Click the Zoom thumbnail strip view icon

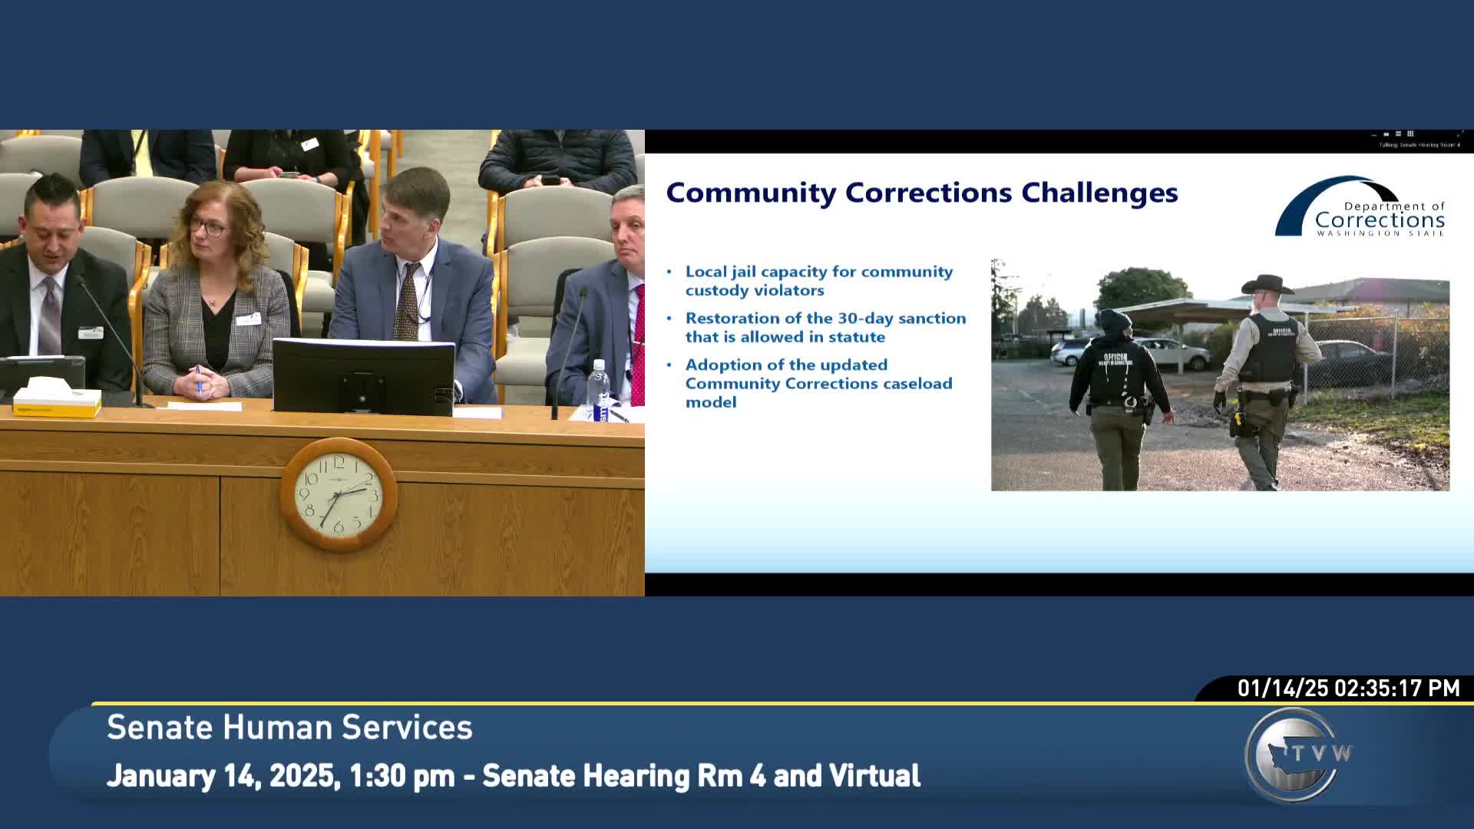[x=1398, y=134]
